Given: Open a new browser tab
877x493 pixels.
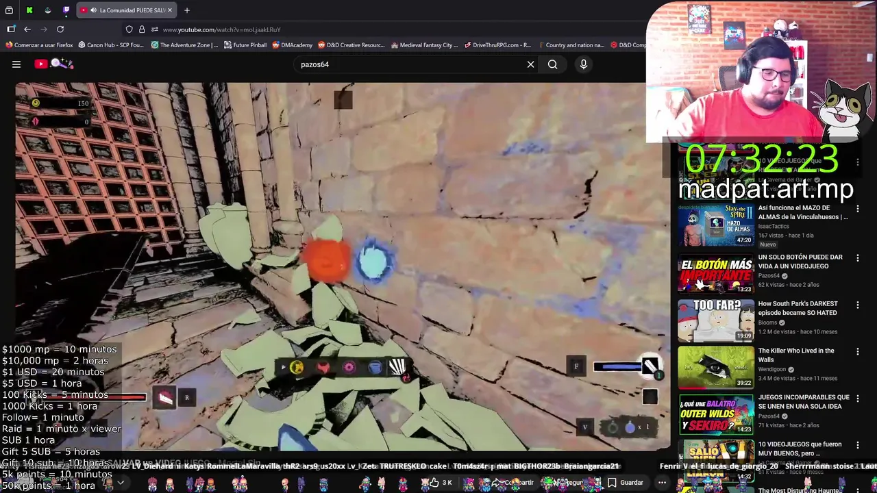Looking at the screenshot, I should tap(187, 10).
